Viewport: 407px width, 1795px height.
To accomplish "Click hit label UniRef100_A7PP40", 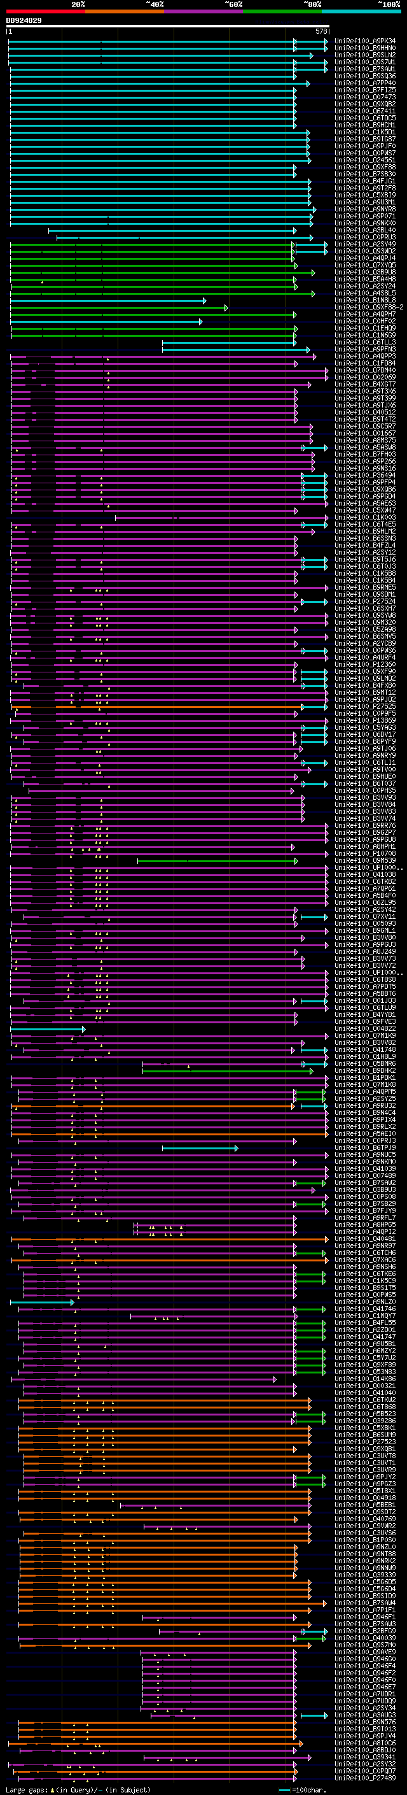I will (365, 83).
